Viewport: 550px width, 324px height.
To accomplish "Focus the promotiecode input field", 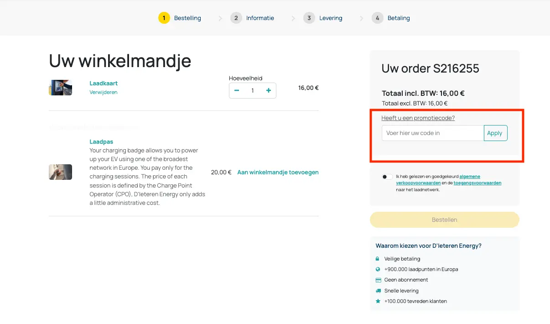I will pos(432,133).
